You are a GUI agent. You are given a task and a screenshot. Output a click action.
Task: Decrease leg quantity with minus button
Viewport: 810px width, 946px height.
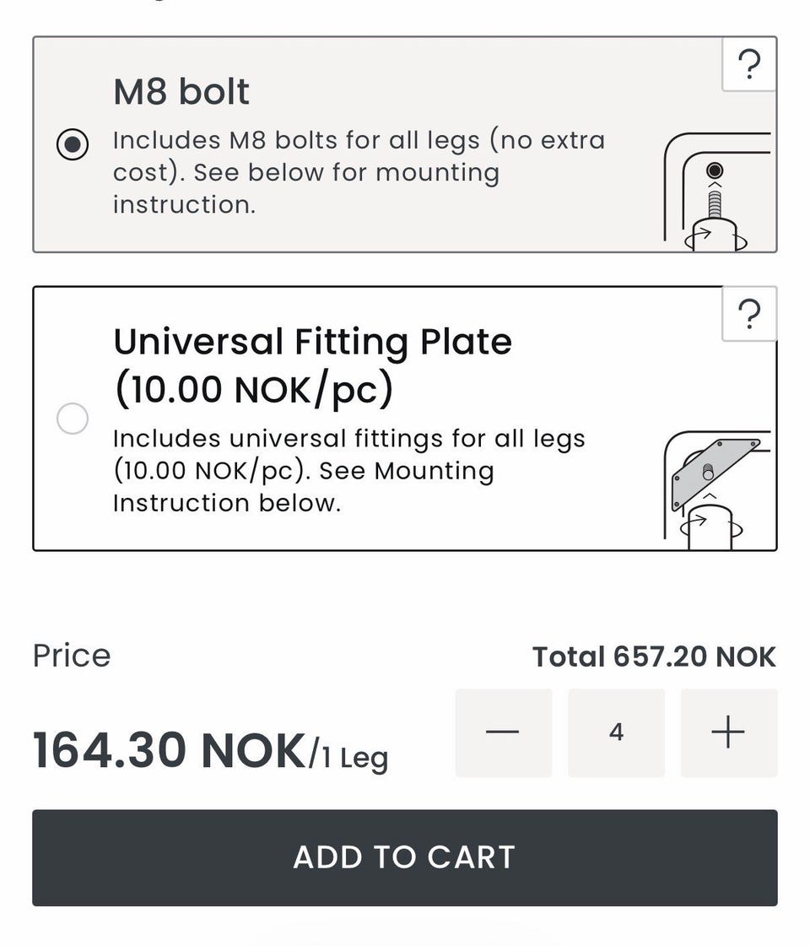pos(503,732)
